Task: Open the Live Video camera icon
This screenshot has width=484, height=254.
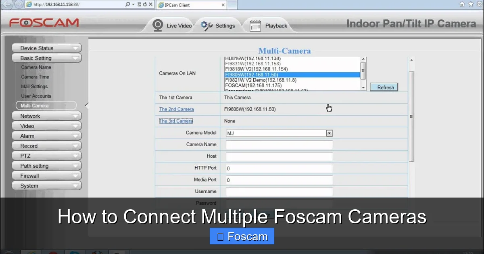Action: [157, 25]
